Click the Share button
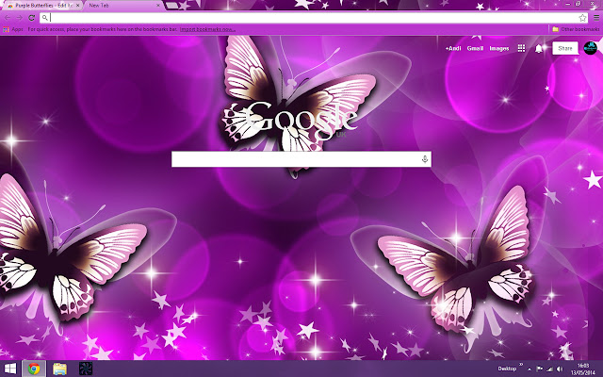The image size is (603, 377). click(565, 48)
